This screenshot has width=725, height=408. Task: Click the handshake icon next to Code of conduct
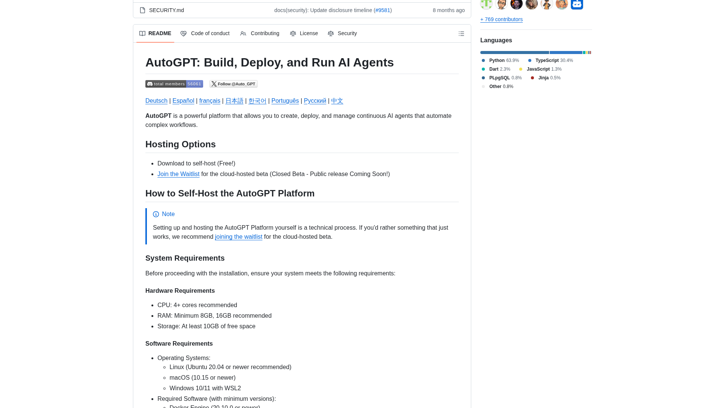[x=184, y=34]
